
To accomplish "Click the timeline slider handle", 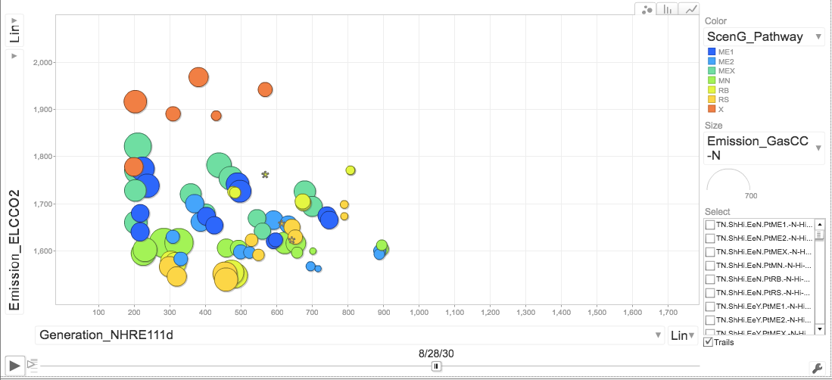I will 435,366.
